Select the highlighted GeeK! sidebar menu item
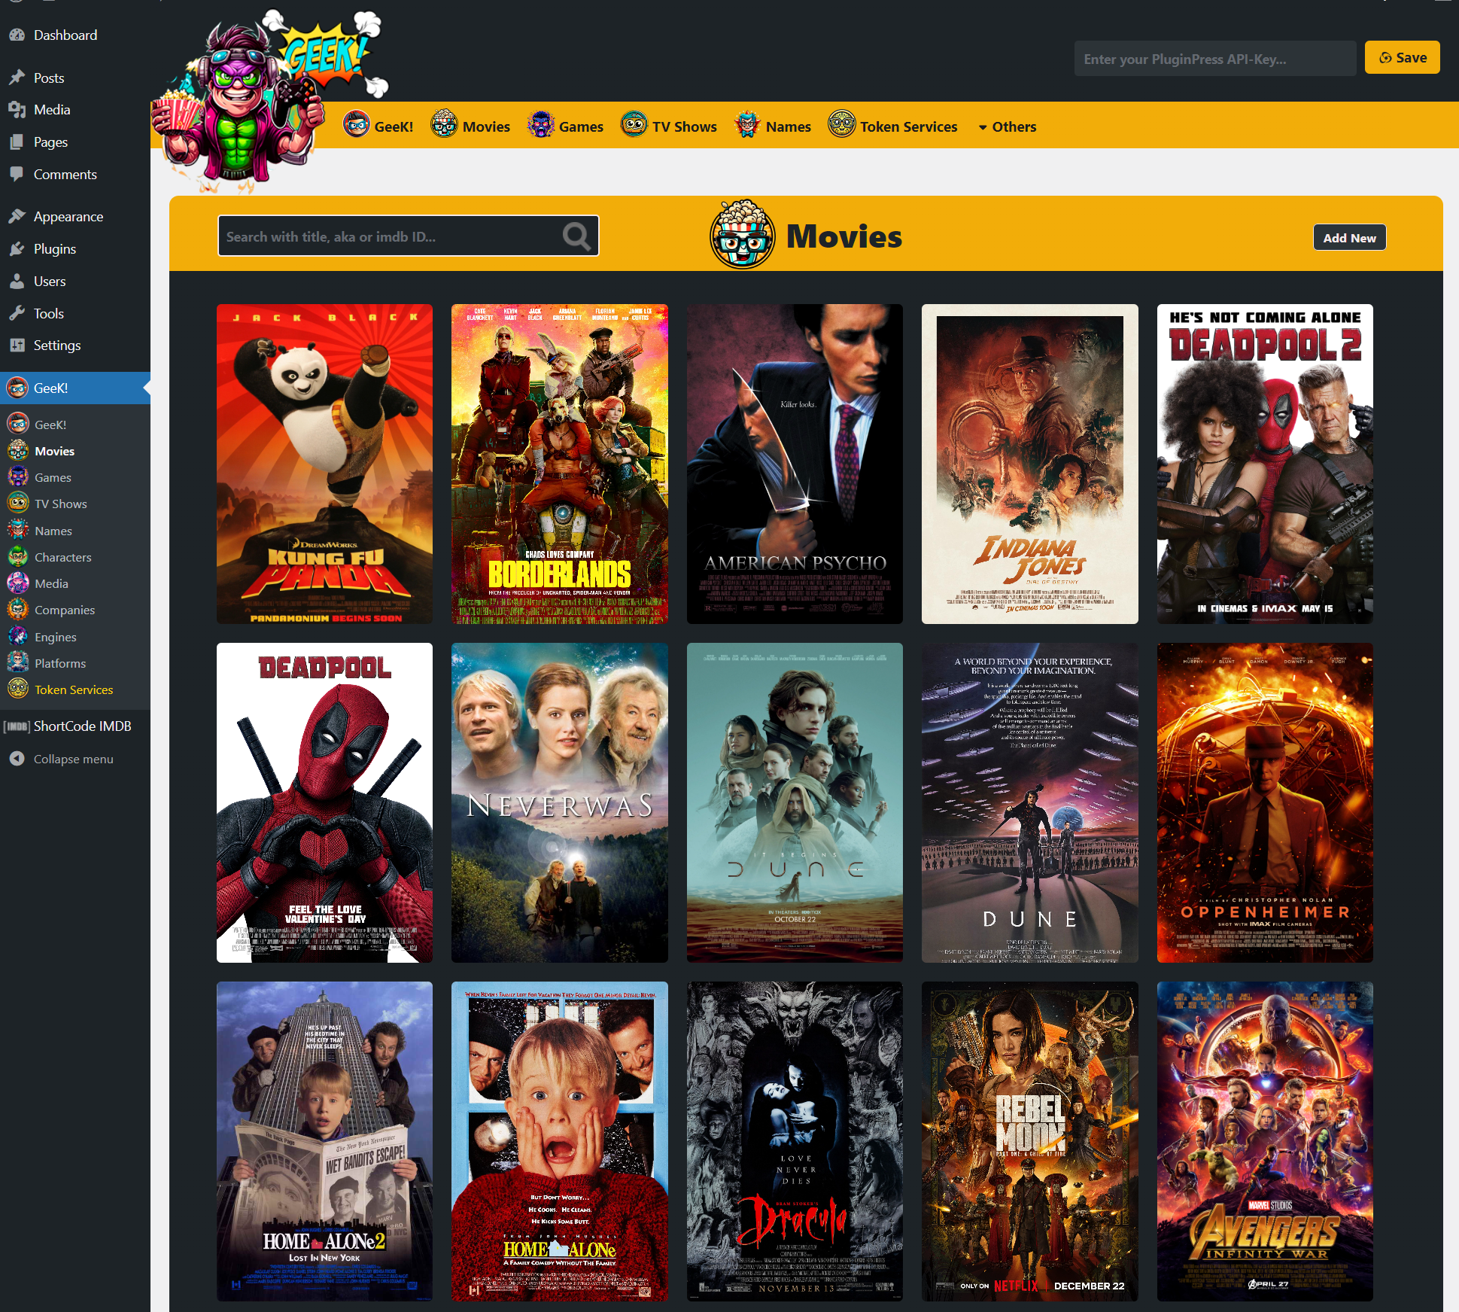Screen dimensions: 1459x1312 [75, 388]
